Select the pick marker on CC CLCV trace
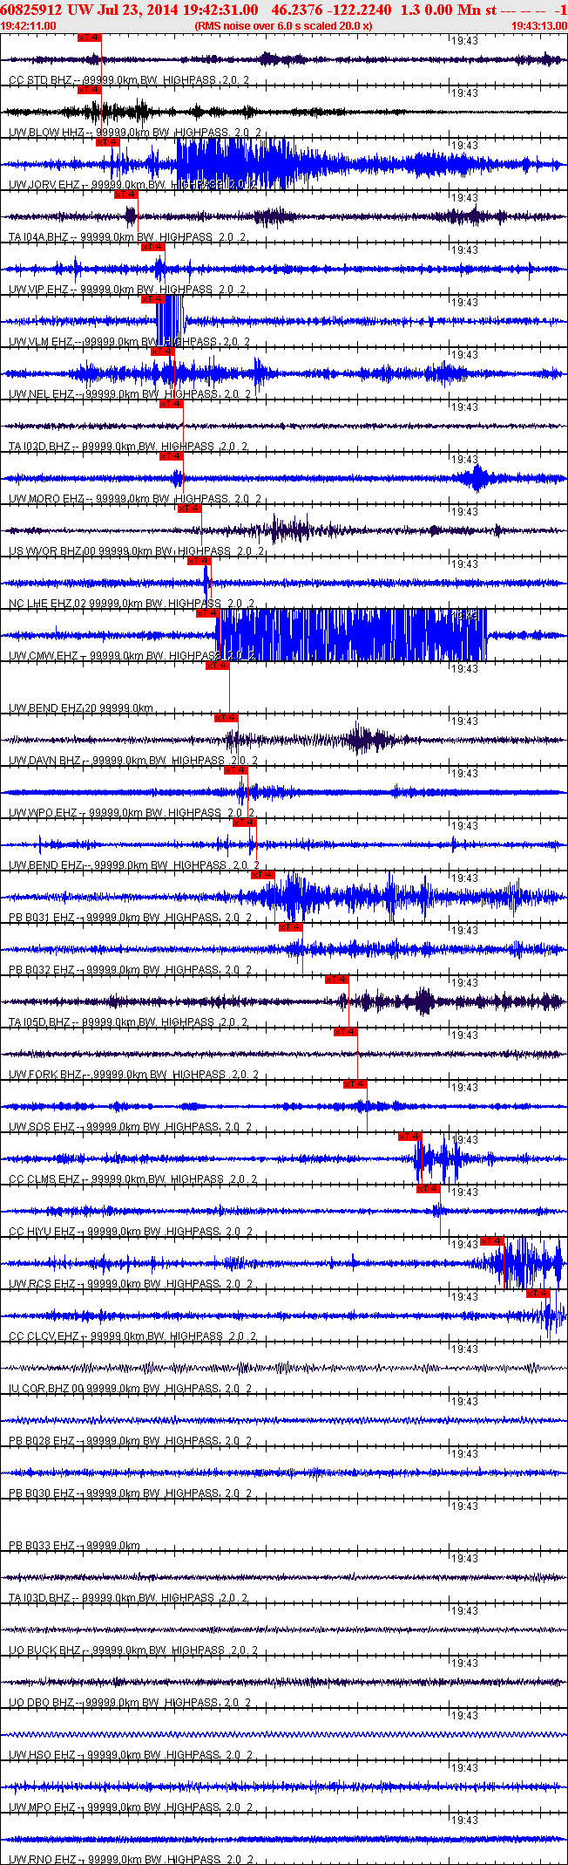This screenshot has width=568, height=1865. (538, 1294)
